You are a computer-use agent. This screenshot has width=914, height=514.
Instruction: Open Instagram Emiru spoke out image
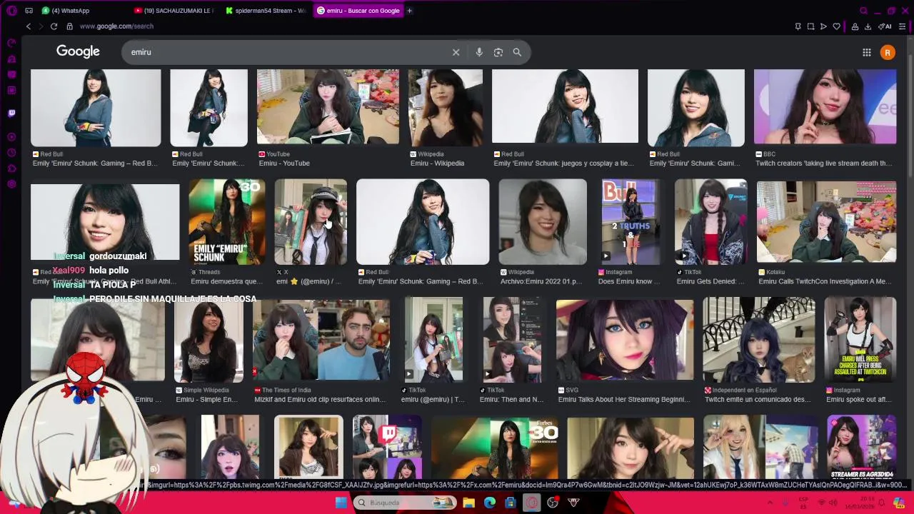pyautogui.click(x=860, y=340)
